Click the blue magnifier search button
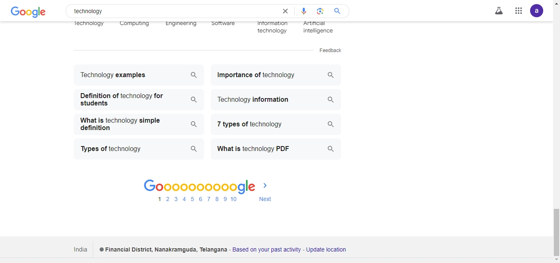 click(x=337, y=11)
